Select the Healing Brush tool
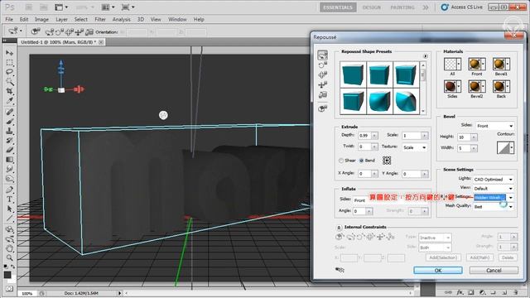Screen dimensions: 530x298 (x=9, y=112)
